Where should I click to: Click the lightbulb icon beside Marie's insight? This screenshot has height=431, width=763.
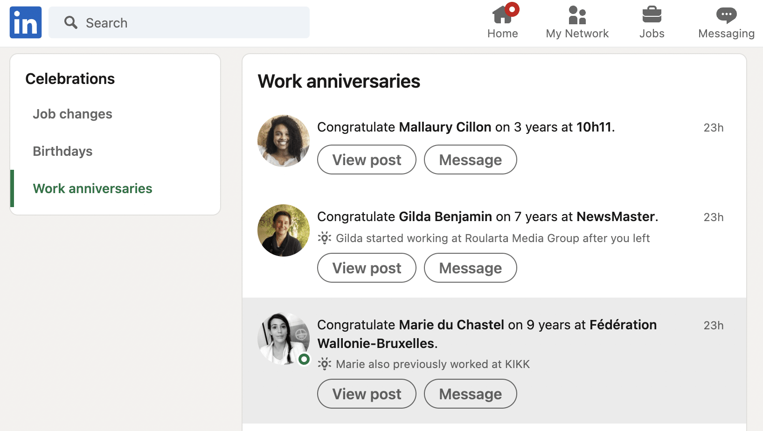coord(325,364)
